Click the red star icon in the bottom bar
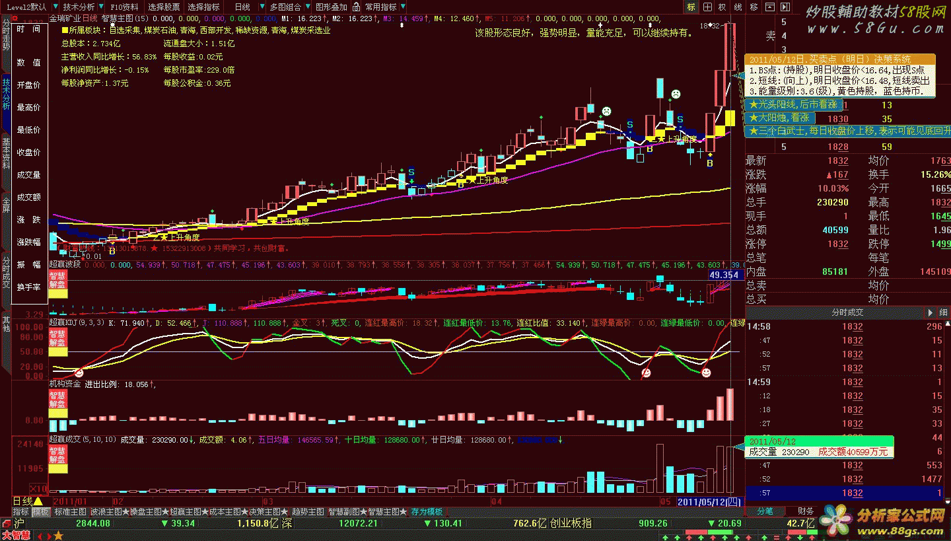This screenshot has width=951, height=541. 58,535
